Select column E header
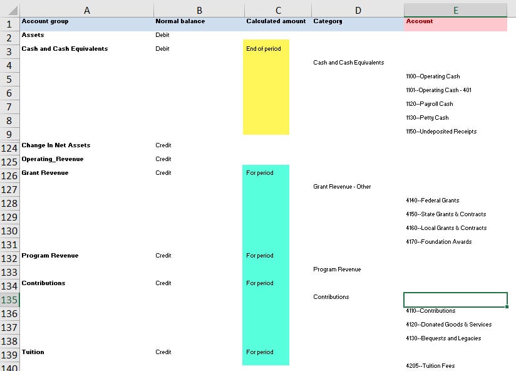This screenshot has height=371, width=516. [455, 10]
